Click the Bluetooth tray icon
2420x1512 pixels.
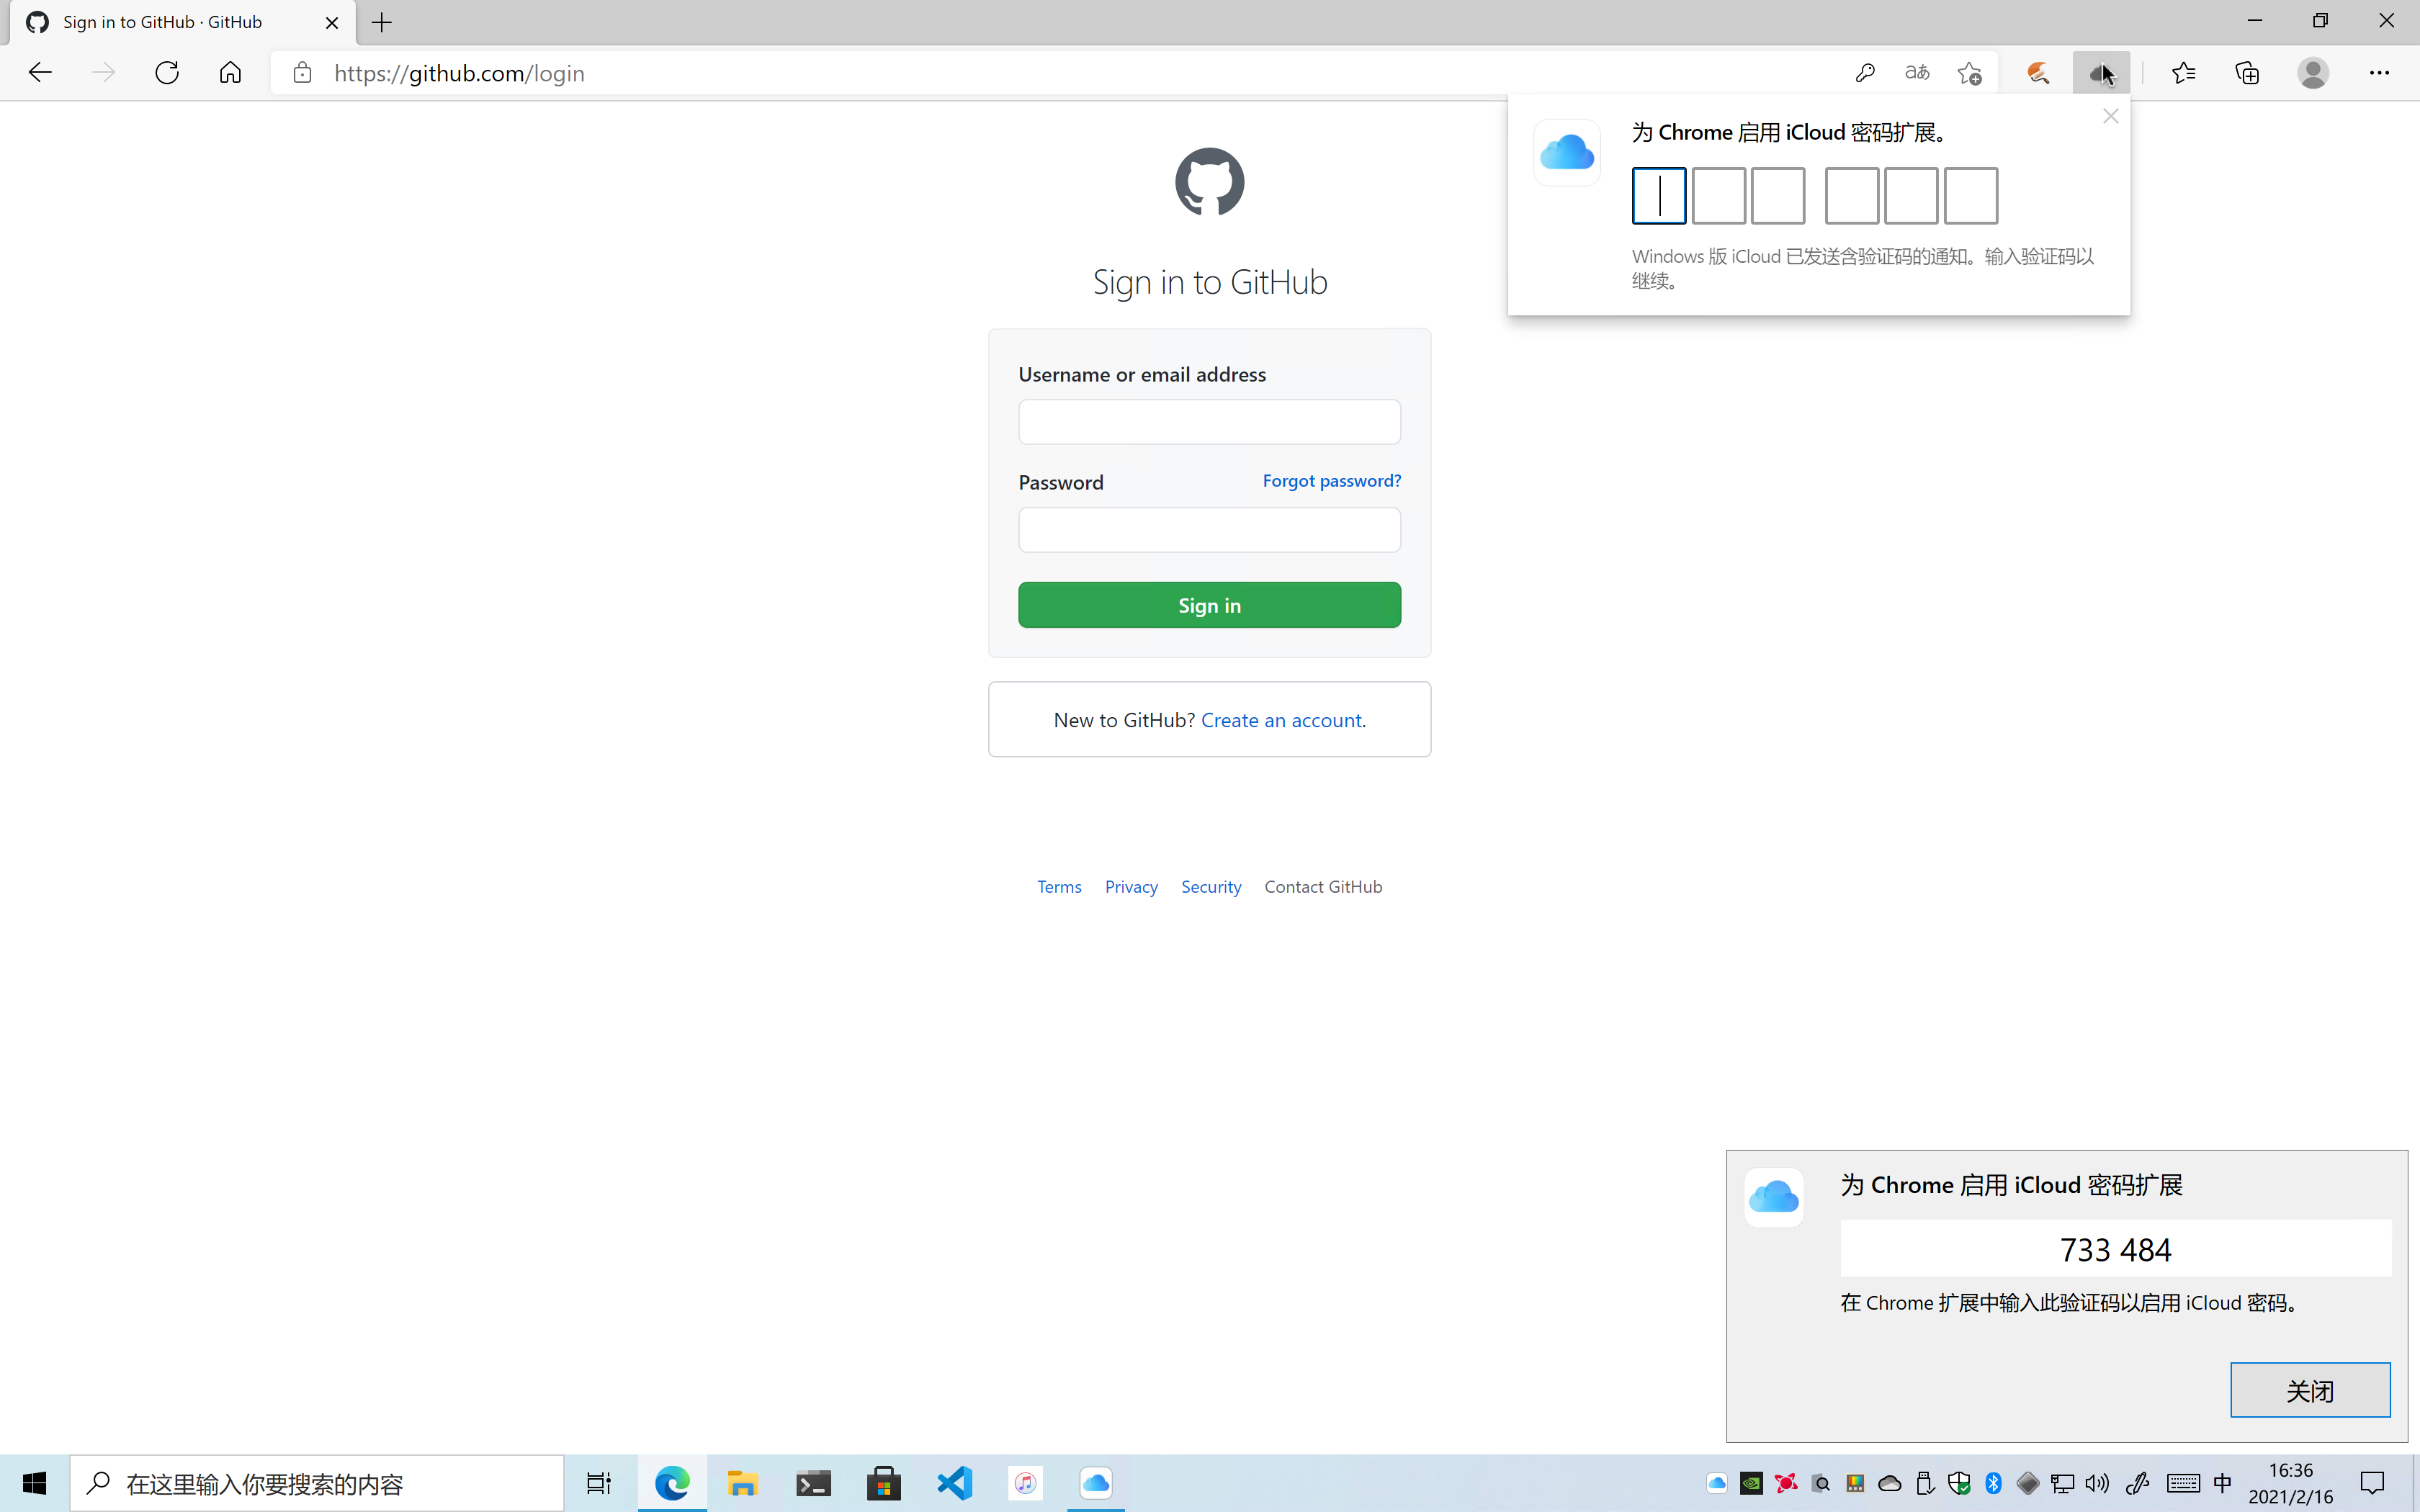click(1993, 1484)
